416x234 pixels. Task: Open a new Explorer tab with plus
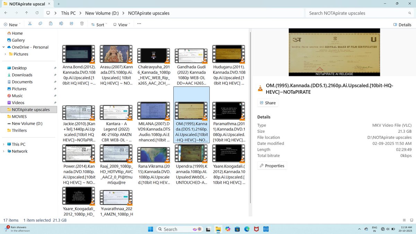pyautogui.click(x=59, y=3)
